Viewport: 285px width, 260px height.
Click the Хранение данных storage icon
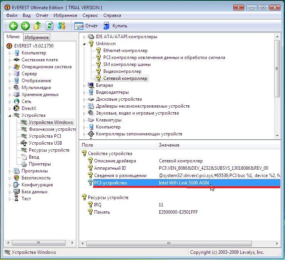pyautogui.click(x=17, y=95)
